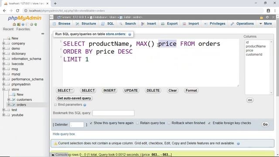Screen dimensions: 279x157
Task: Click the orders table icon in tree
Action: (x=14, y=105)
